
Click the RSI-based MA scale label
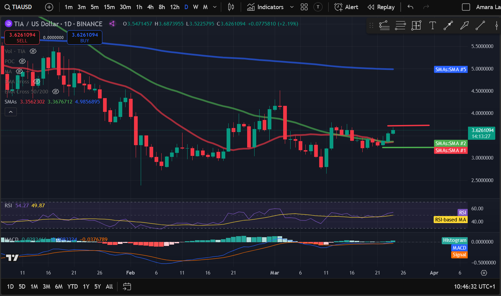click(x=450, y=220)
